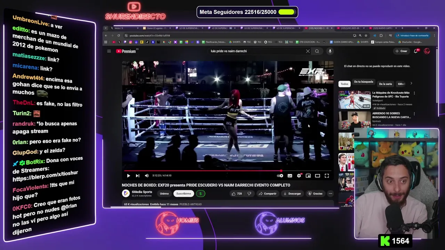445x250 pixels.
Task: Open ShurLocke Google bookmark
Action: click(x=410, y=42)
